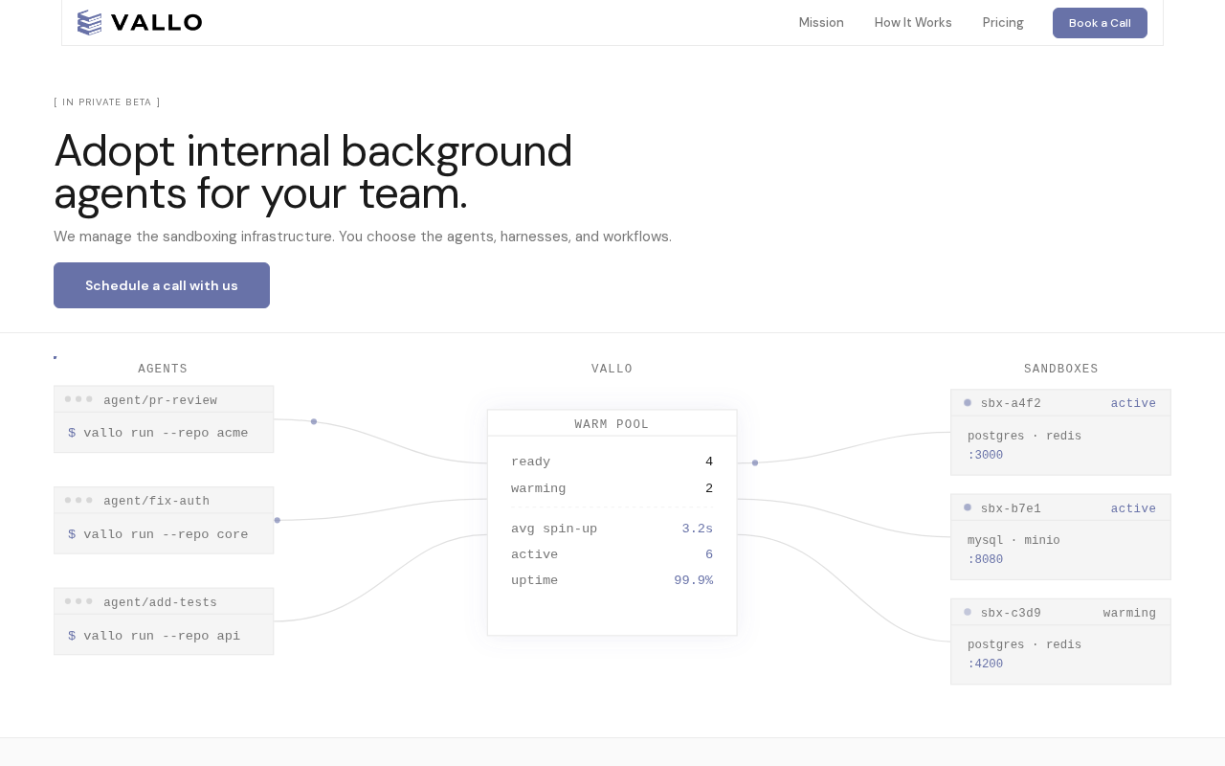
Task: Click the moving dot on pr-review connector line
Action: tap(314, 421)
